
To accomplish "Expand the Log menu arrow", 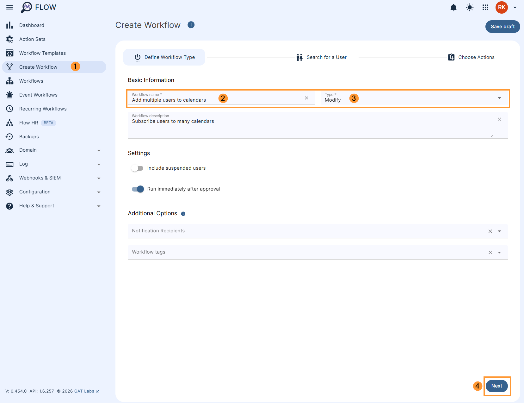I will point(99,164).
